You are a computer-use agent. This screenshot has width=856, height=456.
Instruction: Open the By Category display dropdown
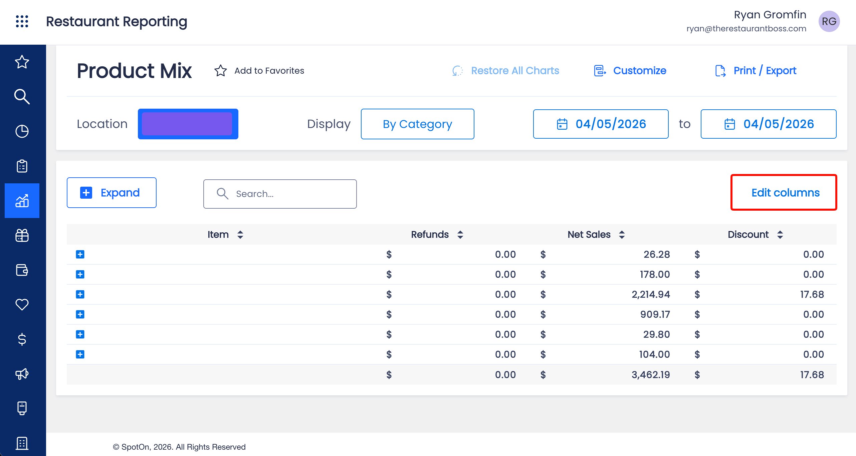pyautogui.click(x=417, y=124)
